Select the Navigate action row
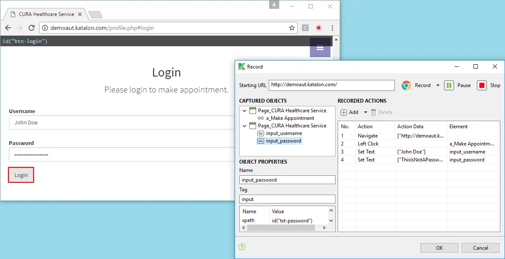The image size is (505, 259). click(419, 136)
